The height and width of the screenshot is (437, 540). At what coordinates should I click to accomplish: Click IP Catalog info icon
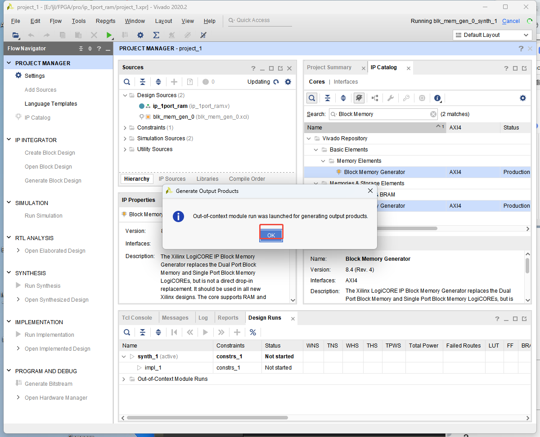tap(437, 98)
